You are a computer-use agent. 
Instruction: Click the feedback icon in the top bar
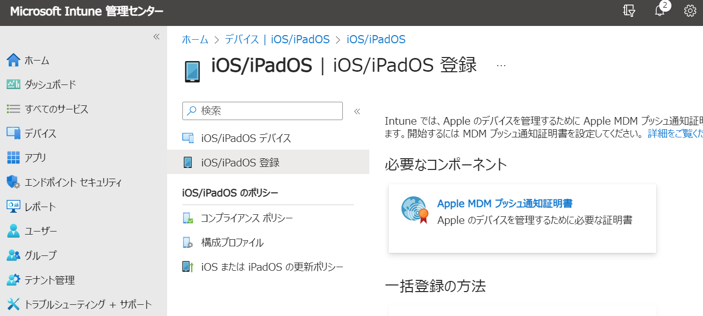pyautogui.click(x=629, y=10)
